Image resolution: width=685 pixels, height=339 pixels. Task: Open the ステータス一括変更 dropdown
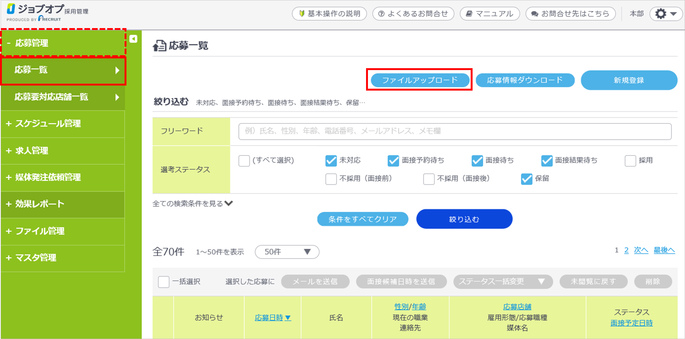[503, 282]
